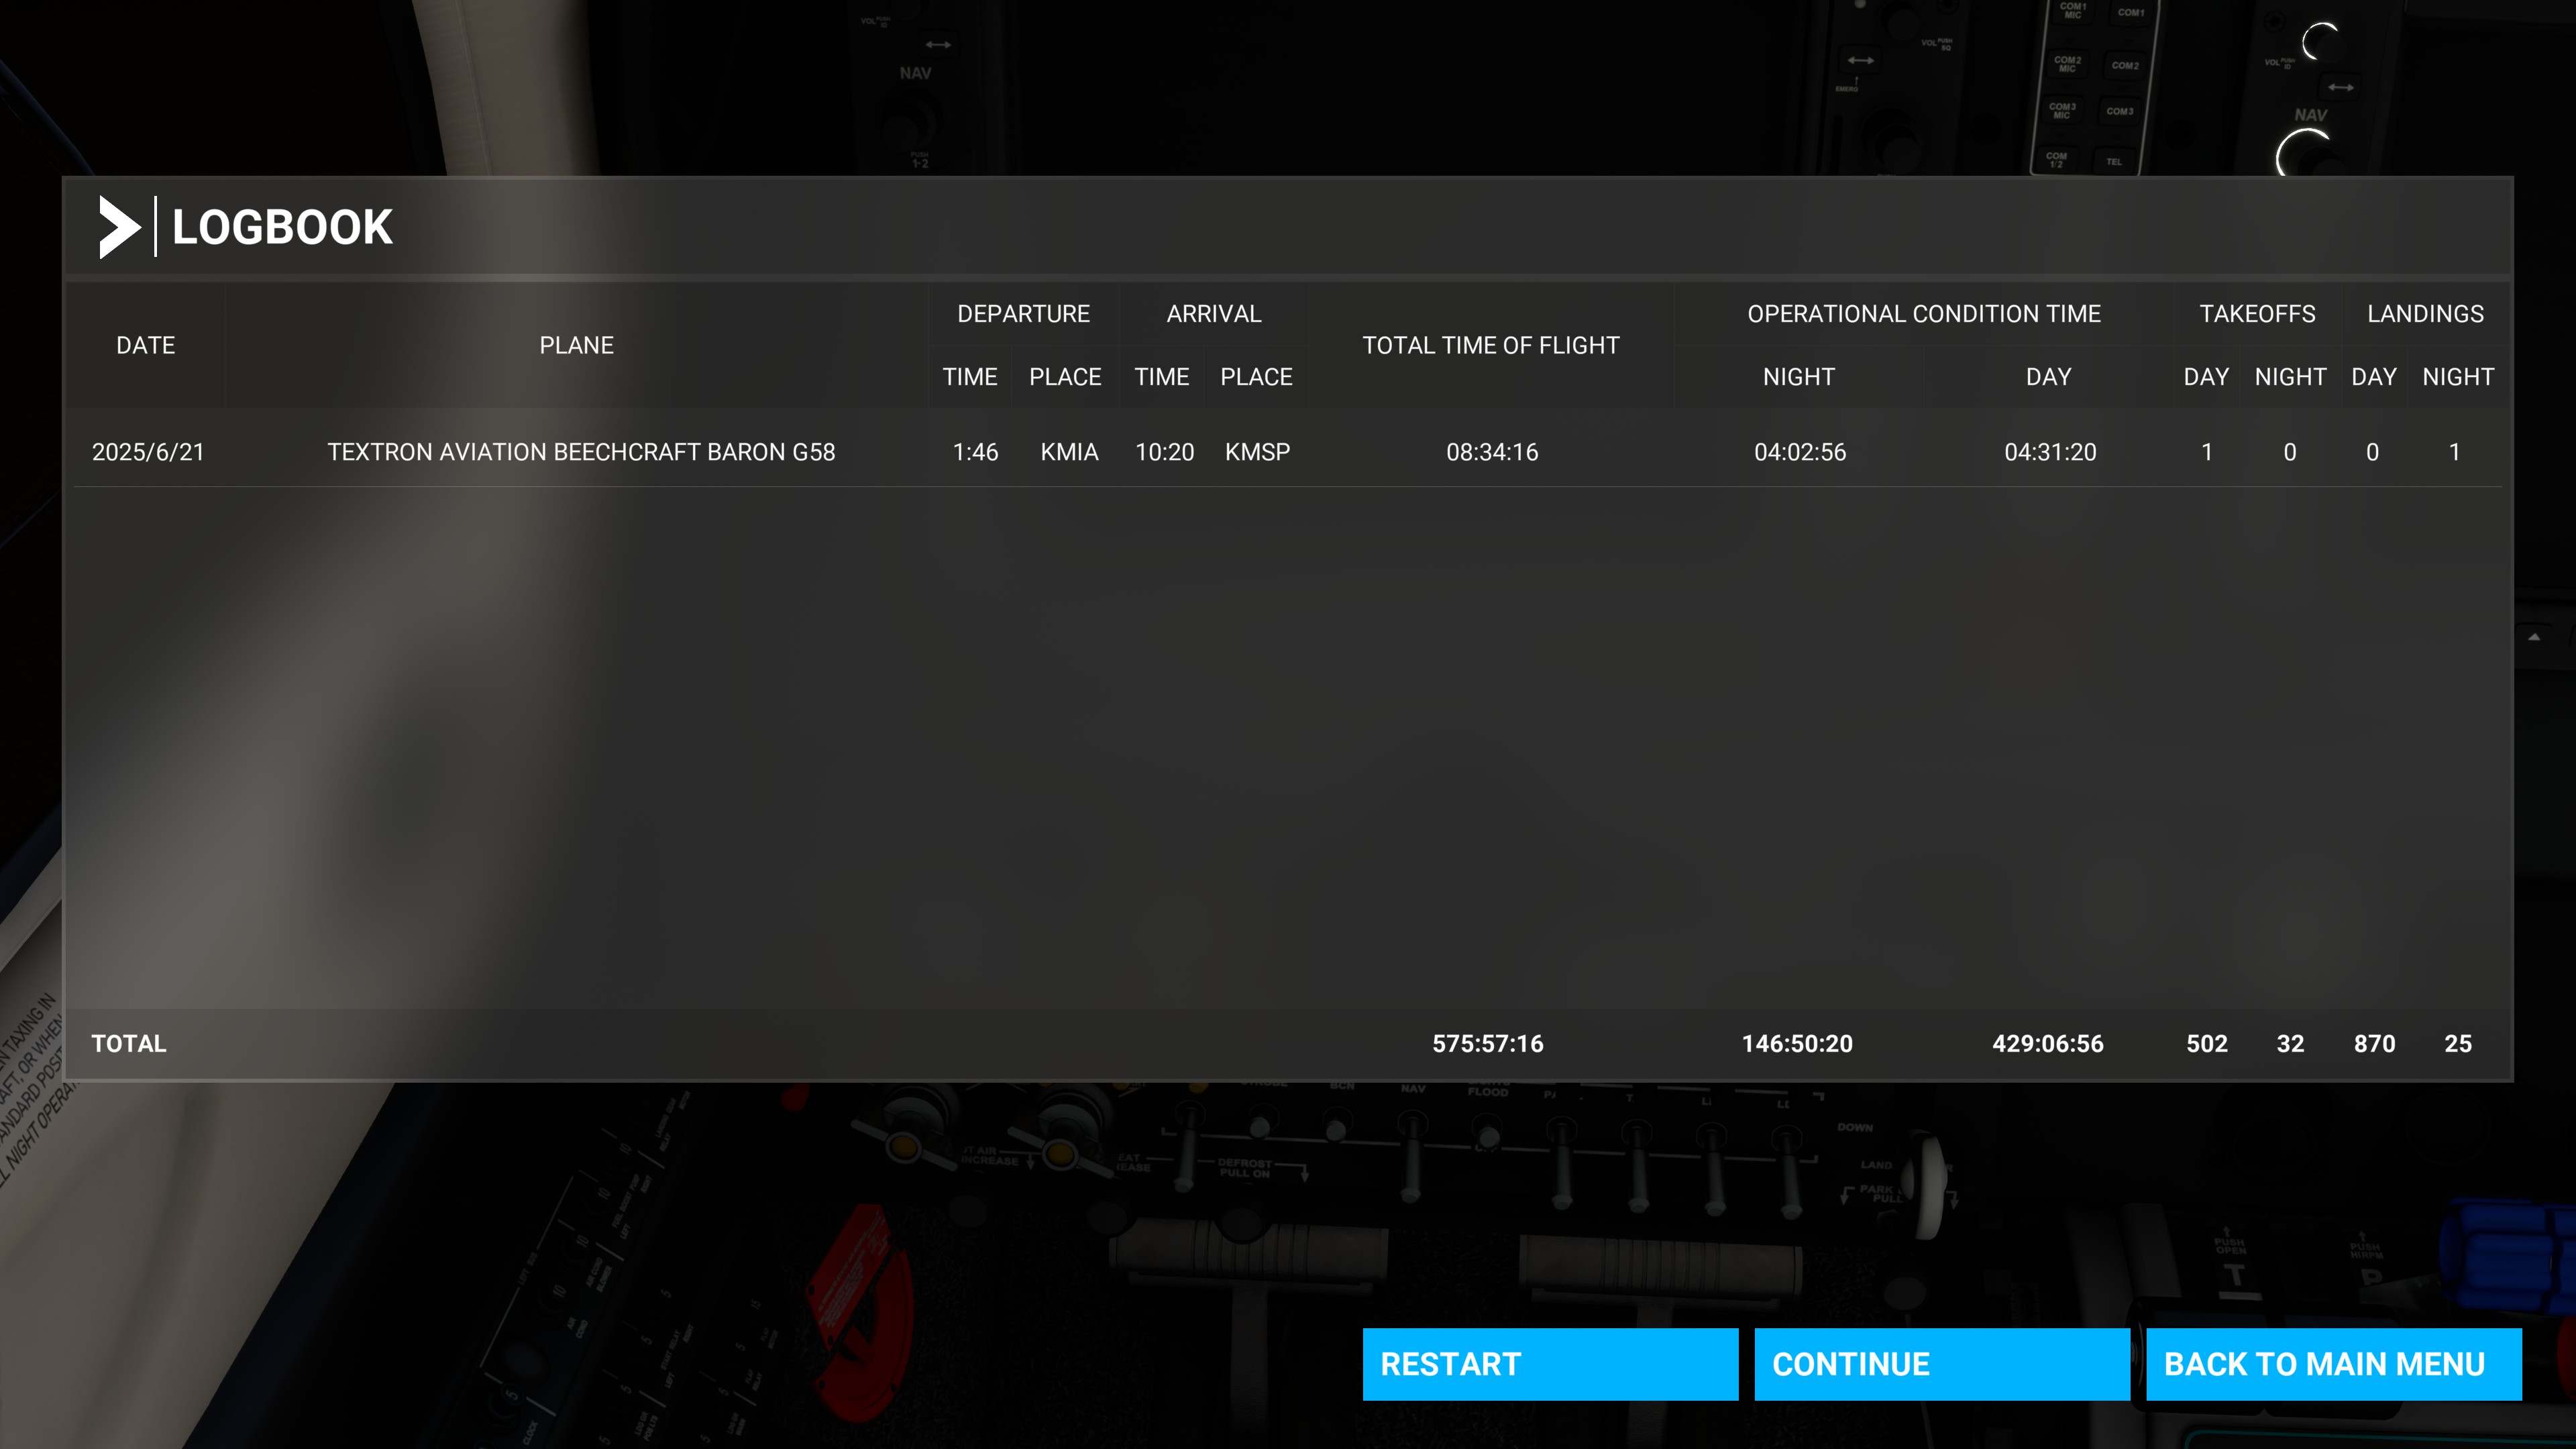Viewport: 2576px width, 1449px height.
Task: Click the NIGHT subheader under LANDINGS
Action: pos(2458,377)
